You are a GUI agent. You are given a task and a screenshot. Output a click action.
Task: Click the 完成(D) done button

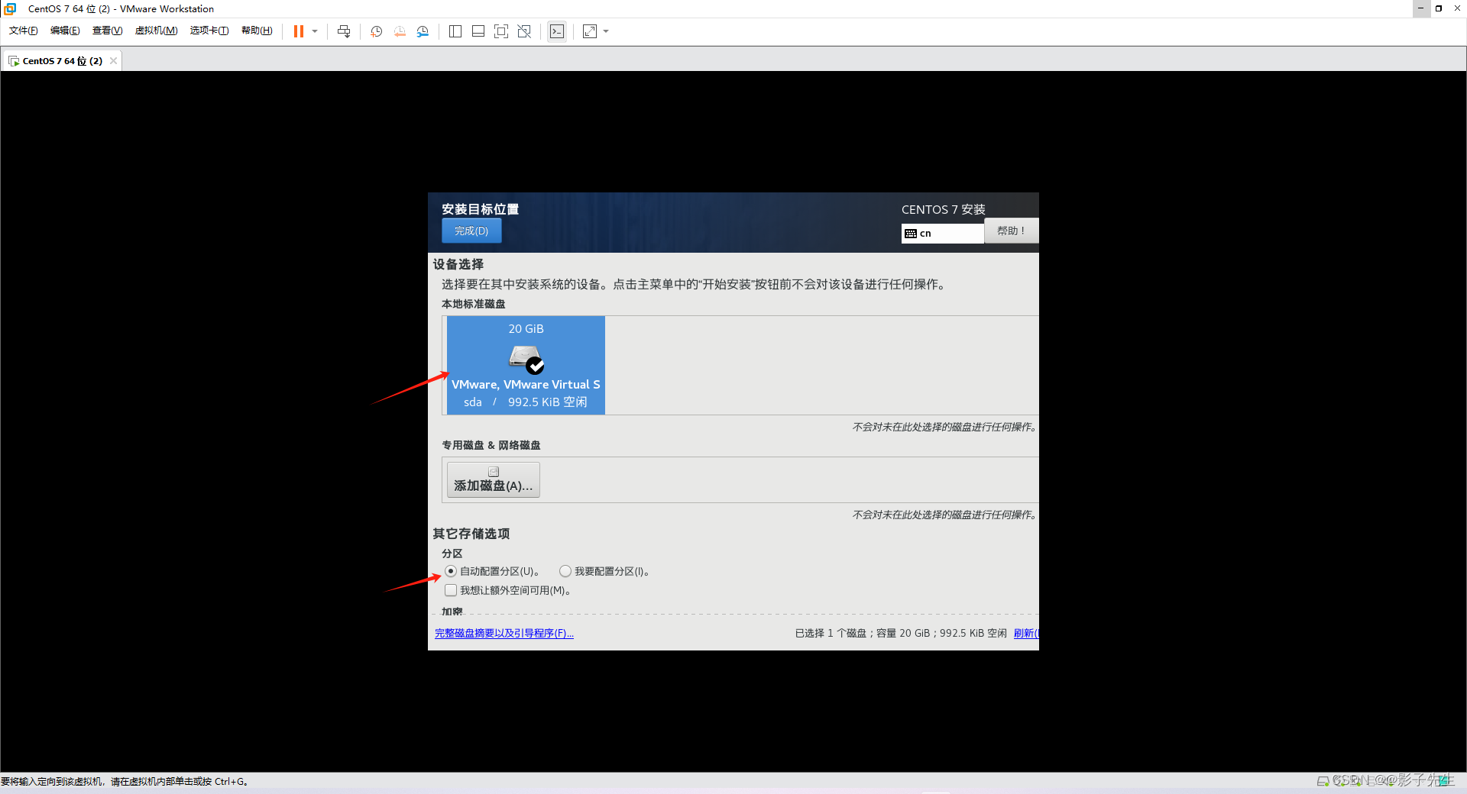(x=471, y=231)
